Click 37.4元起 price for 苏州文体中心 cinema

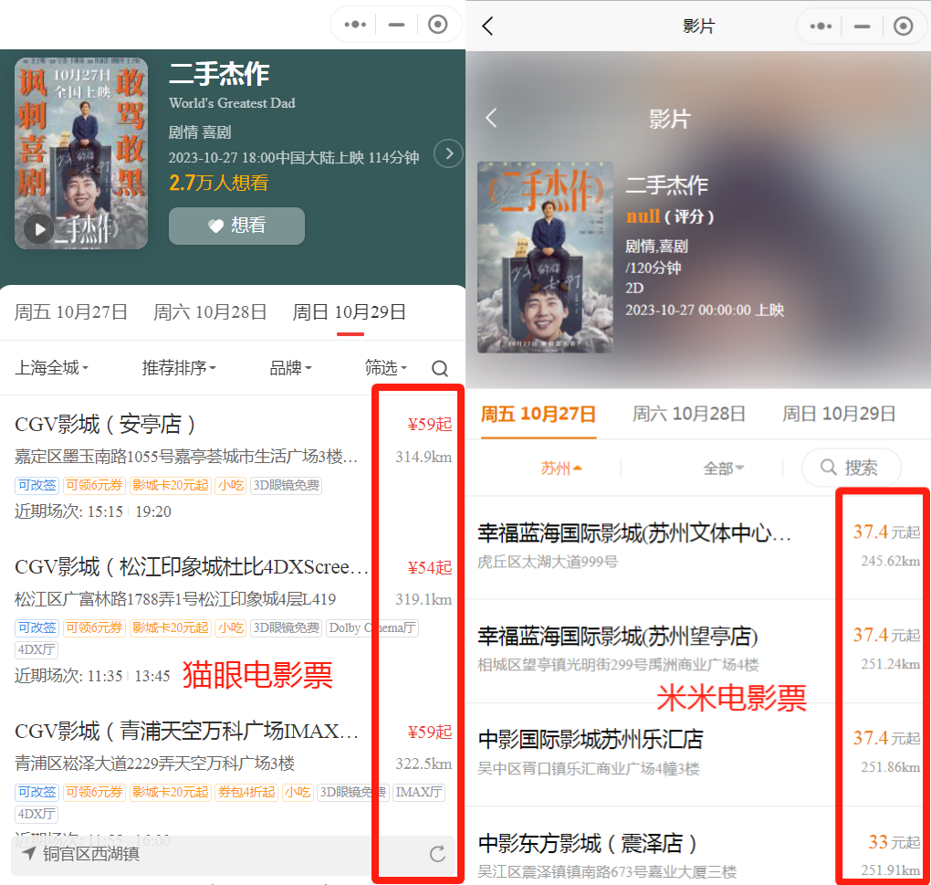(x=886, y=532)
